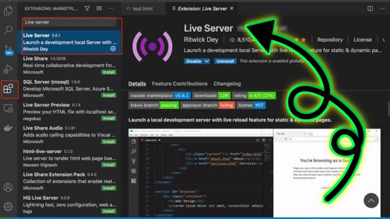Open the Remote Explorer icon
This screenshot has width=390, height=219.
click(8, 109)
